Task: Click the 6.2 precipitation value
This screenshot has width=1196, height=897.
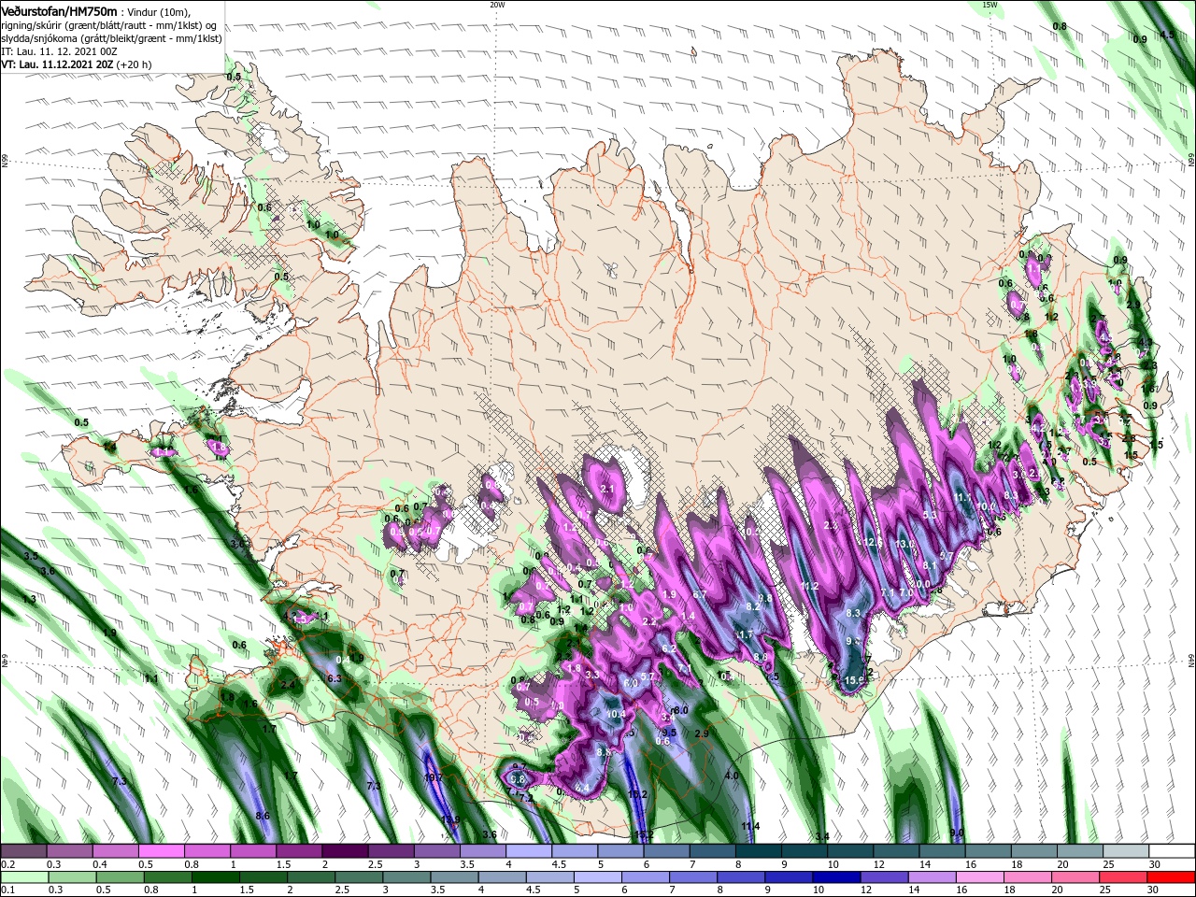Action: tap(668, 648)
